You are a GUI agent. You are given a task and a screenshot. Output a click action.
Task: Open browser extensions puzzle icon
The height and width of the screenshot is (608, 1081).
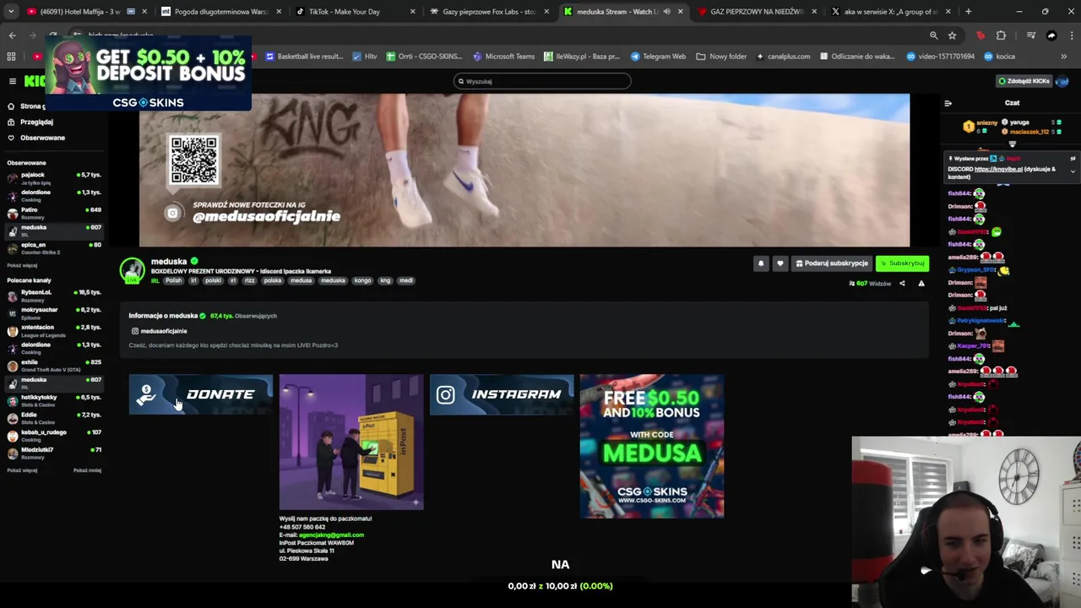(x=1001, y=35)
